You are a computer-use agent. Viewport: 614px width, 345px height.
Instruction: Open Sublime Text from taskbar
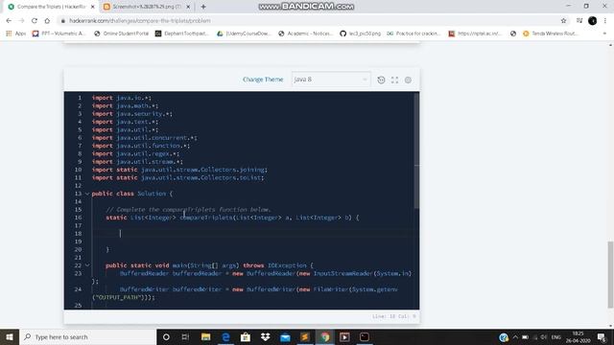click(305, 336)
